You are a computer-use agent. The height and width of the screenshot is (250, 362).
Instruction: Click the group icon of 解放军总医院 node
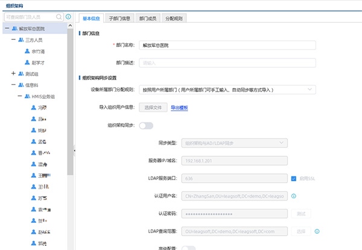click(14, 28)
